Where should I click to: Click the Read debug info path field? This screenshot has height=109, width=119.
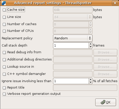coord(73,53)
